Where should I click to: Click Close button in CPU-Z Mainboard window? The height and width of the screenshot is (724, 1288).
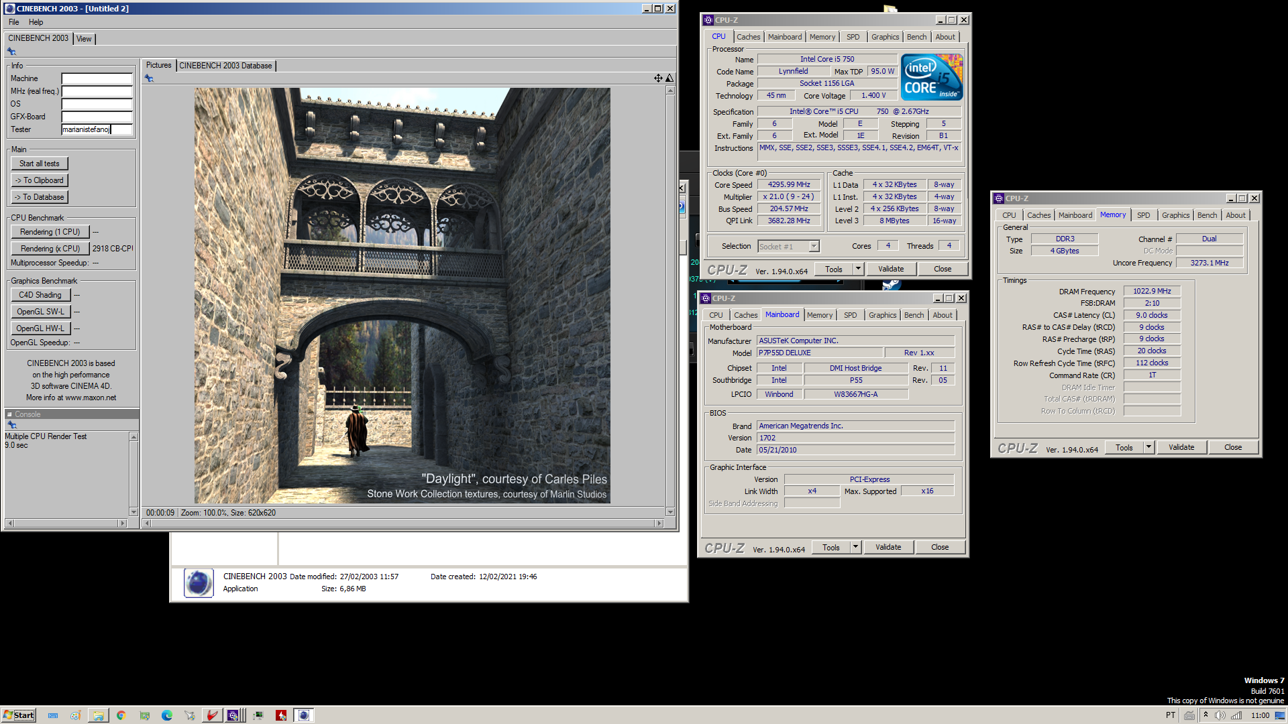pyautogui.click(x=940, y=547)
